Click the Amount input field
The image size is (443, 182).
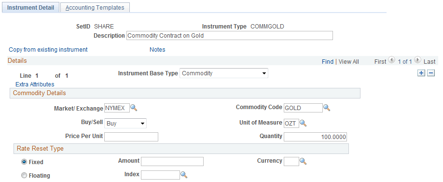click(172, 161)
